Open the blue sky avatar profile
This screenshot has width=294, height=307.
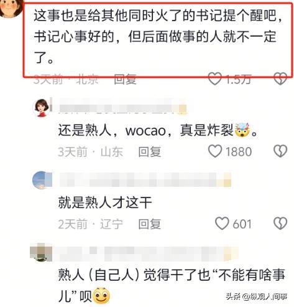click(42, 181)
